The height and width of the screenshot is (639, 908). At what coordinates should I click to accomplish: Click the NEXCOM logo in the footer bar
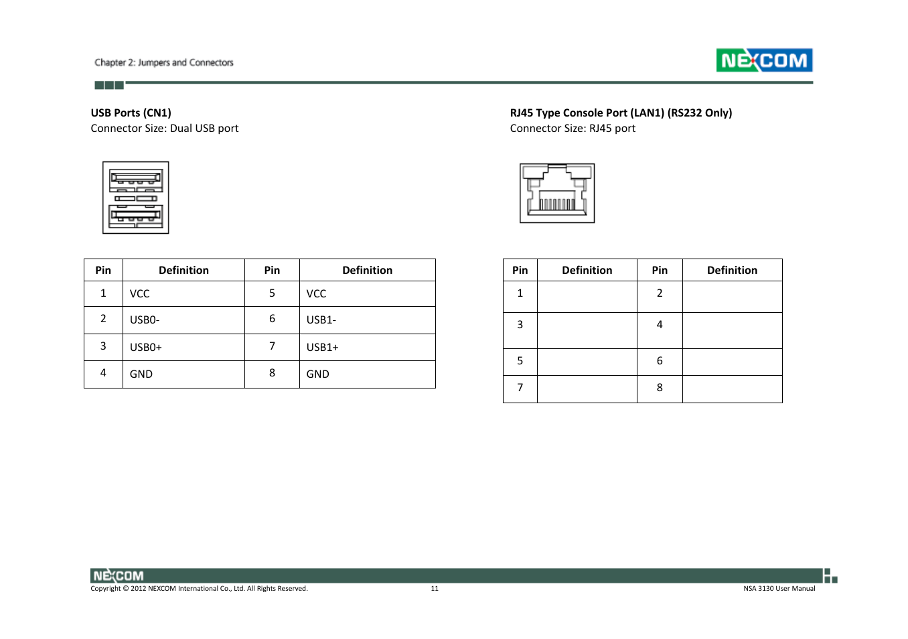(x=118, y=576)
